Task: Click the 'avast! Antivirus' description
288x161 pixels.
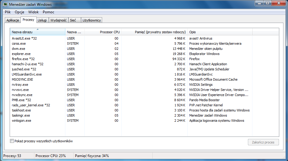Action: (x=201, y=38)
